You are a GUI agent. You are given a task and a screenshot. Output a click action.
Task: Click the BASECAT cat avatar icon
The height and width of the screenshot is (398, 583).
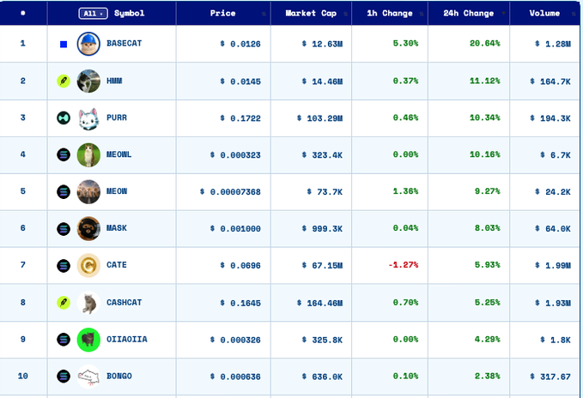[x=88, y=44]
